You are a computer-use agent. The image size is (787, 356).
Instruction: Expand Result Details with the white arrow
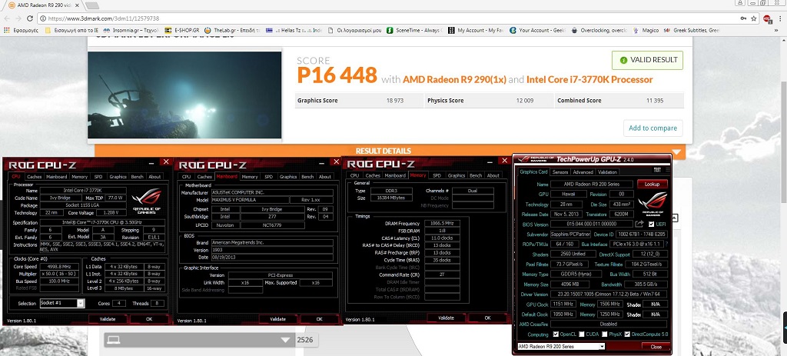click(676, 151)
